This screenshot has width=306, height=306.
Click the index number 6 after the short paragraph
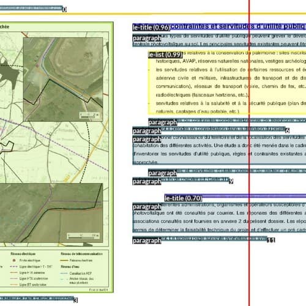[287, 130]
